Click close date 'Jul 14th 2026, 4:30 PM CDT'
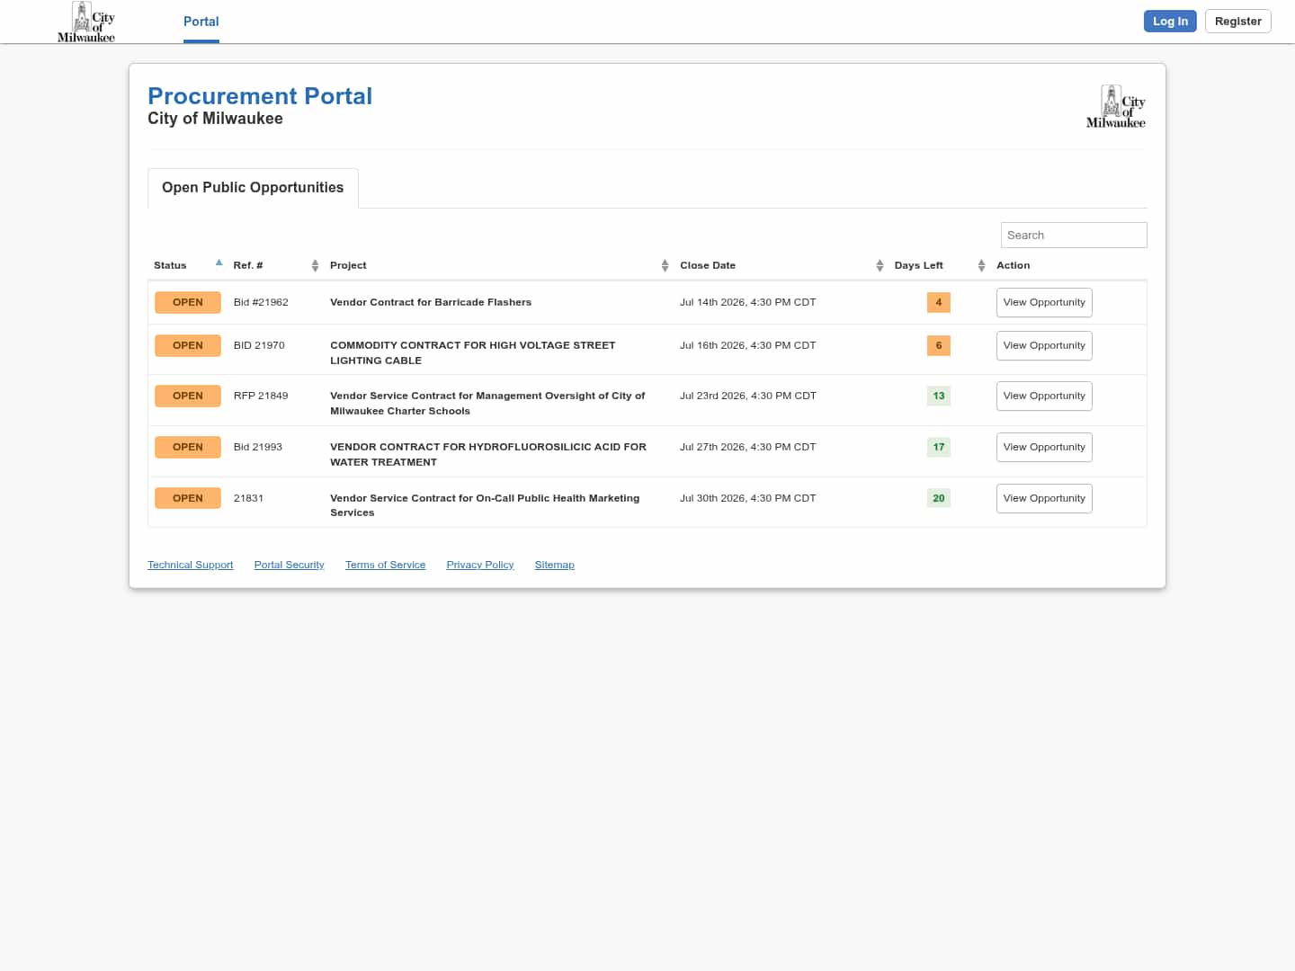 [748, 303]
